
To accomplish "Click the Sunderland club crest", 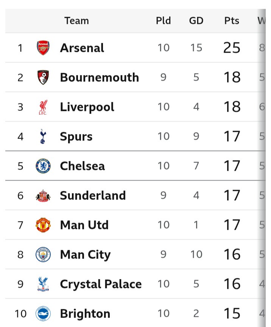I will click(x=43, y=196).
